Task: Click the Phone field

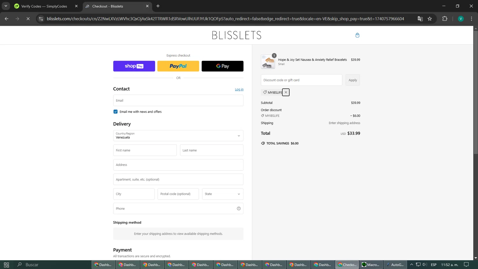Action: pyautogui.click(x=178, y=208)
